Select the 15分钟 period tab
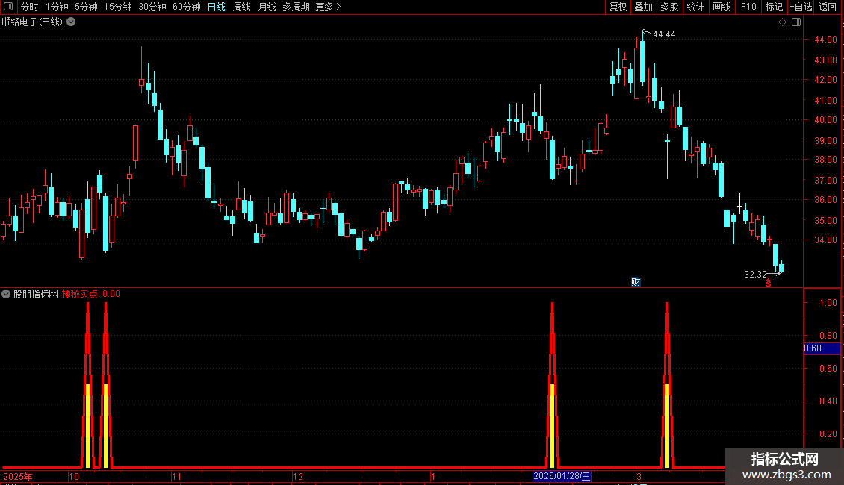This screenshot has height=485, width=844. pos(118,7)
